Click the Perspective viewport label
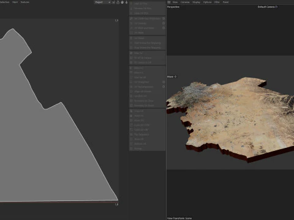 pos(173,7)
